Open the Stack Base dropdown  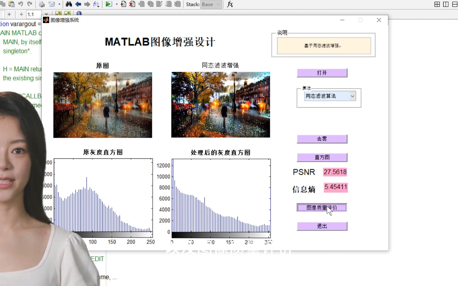tap(211, 4)
